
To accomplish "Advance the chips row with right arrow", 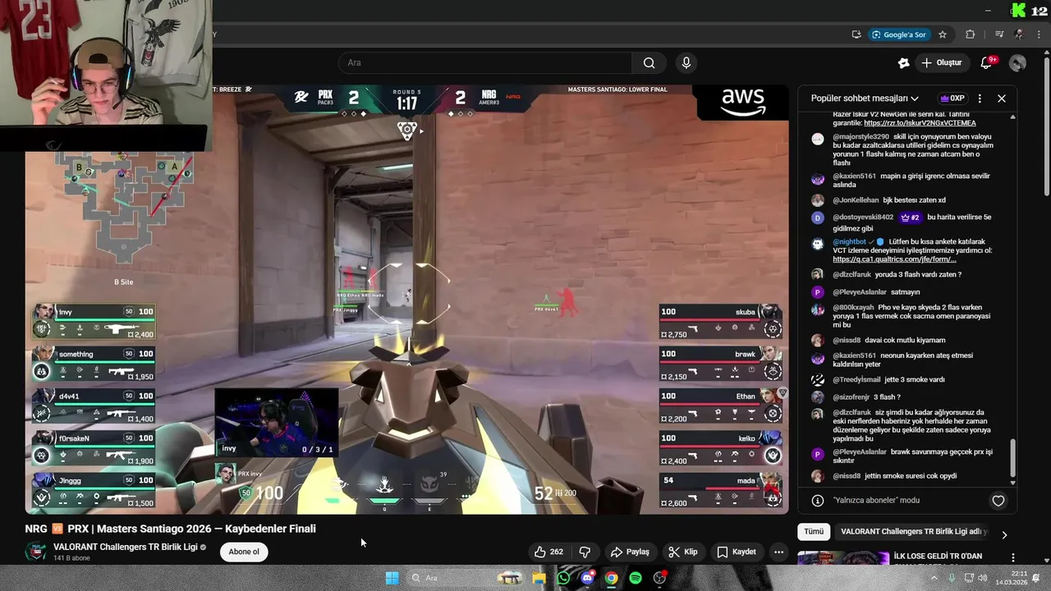I will 1004,535.
